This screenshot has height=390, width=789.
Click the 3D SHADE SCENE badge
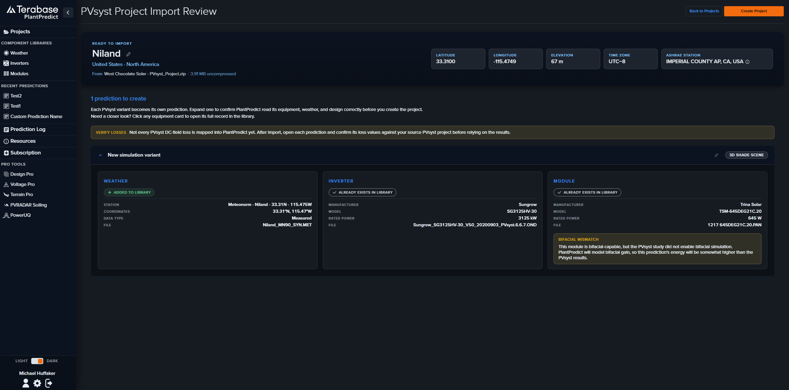tap(746, 155)
